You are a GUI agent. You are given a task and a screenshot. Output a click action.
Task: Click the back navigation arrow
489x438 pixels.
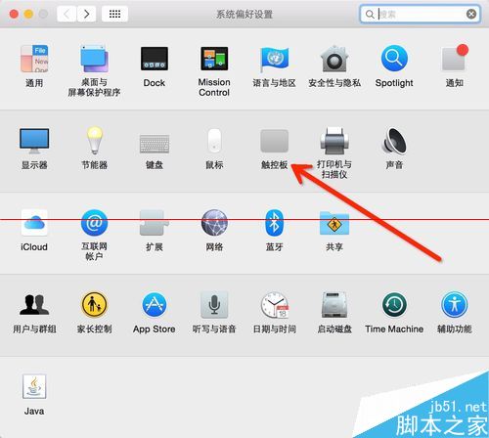67,14
